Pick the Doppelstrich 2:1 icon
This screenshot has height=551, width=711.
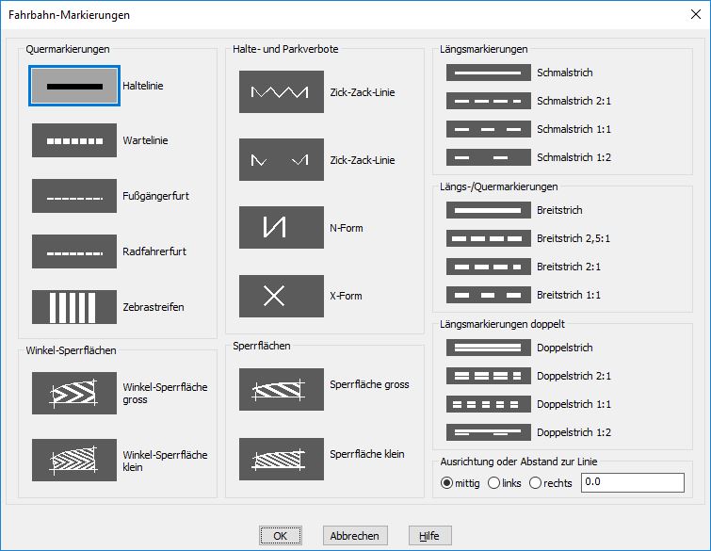click(x=489, y=376)
